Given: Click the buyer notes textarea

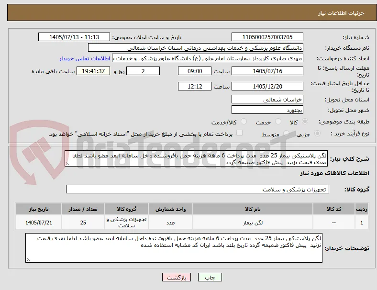Looking at the screenshot, I should pos(174,248).
